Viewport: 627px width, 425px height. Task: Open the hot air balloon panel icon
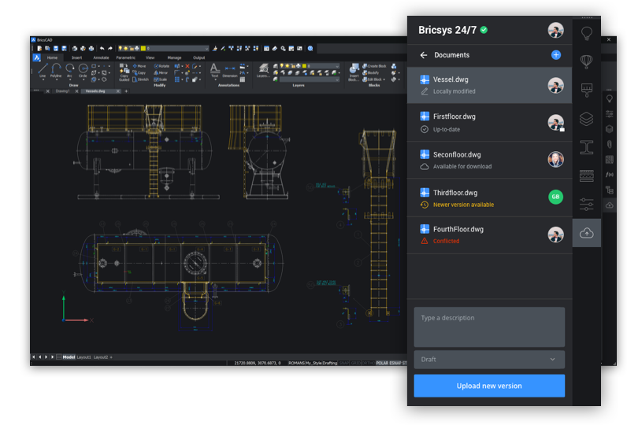pyautogui.click(x=586, y=61)
